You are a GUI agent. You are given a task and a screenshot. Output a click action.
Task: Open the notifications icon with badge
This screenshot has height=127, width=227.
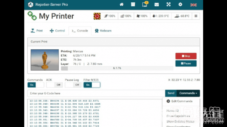point(145,4)
